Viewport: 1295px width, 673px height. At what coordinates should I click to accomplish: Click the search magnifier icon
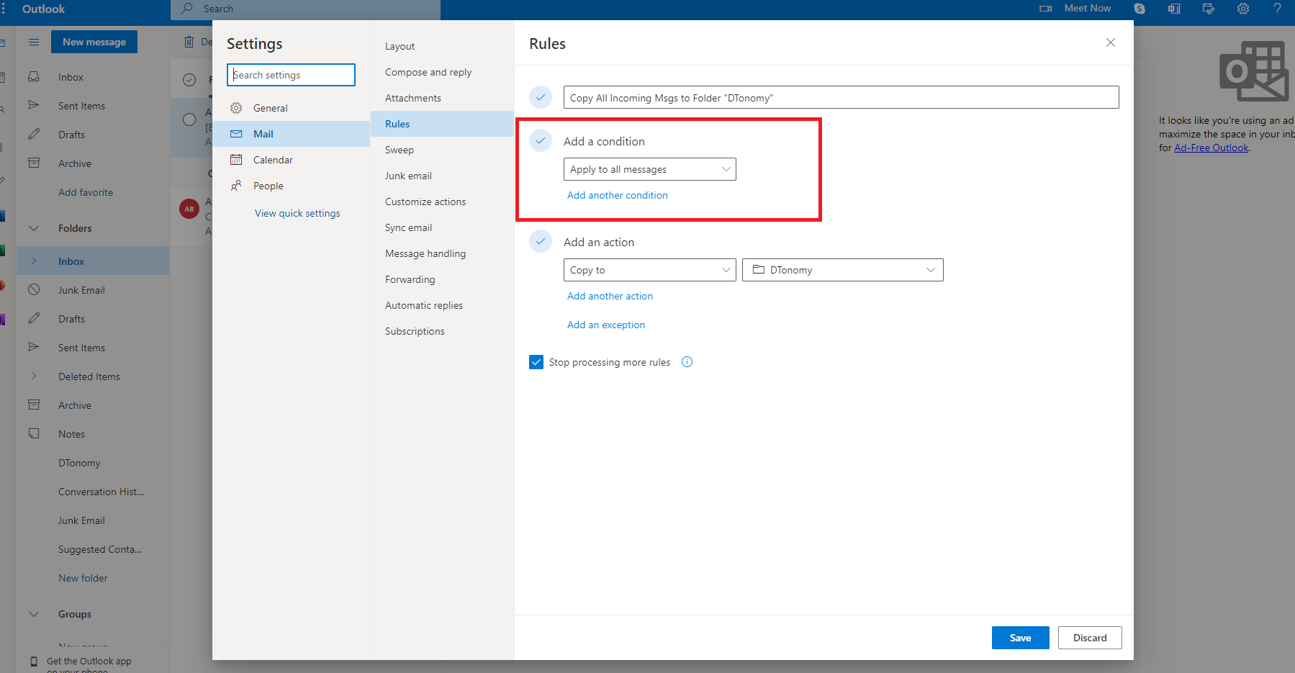(x=187, y=9)
